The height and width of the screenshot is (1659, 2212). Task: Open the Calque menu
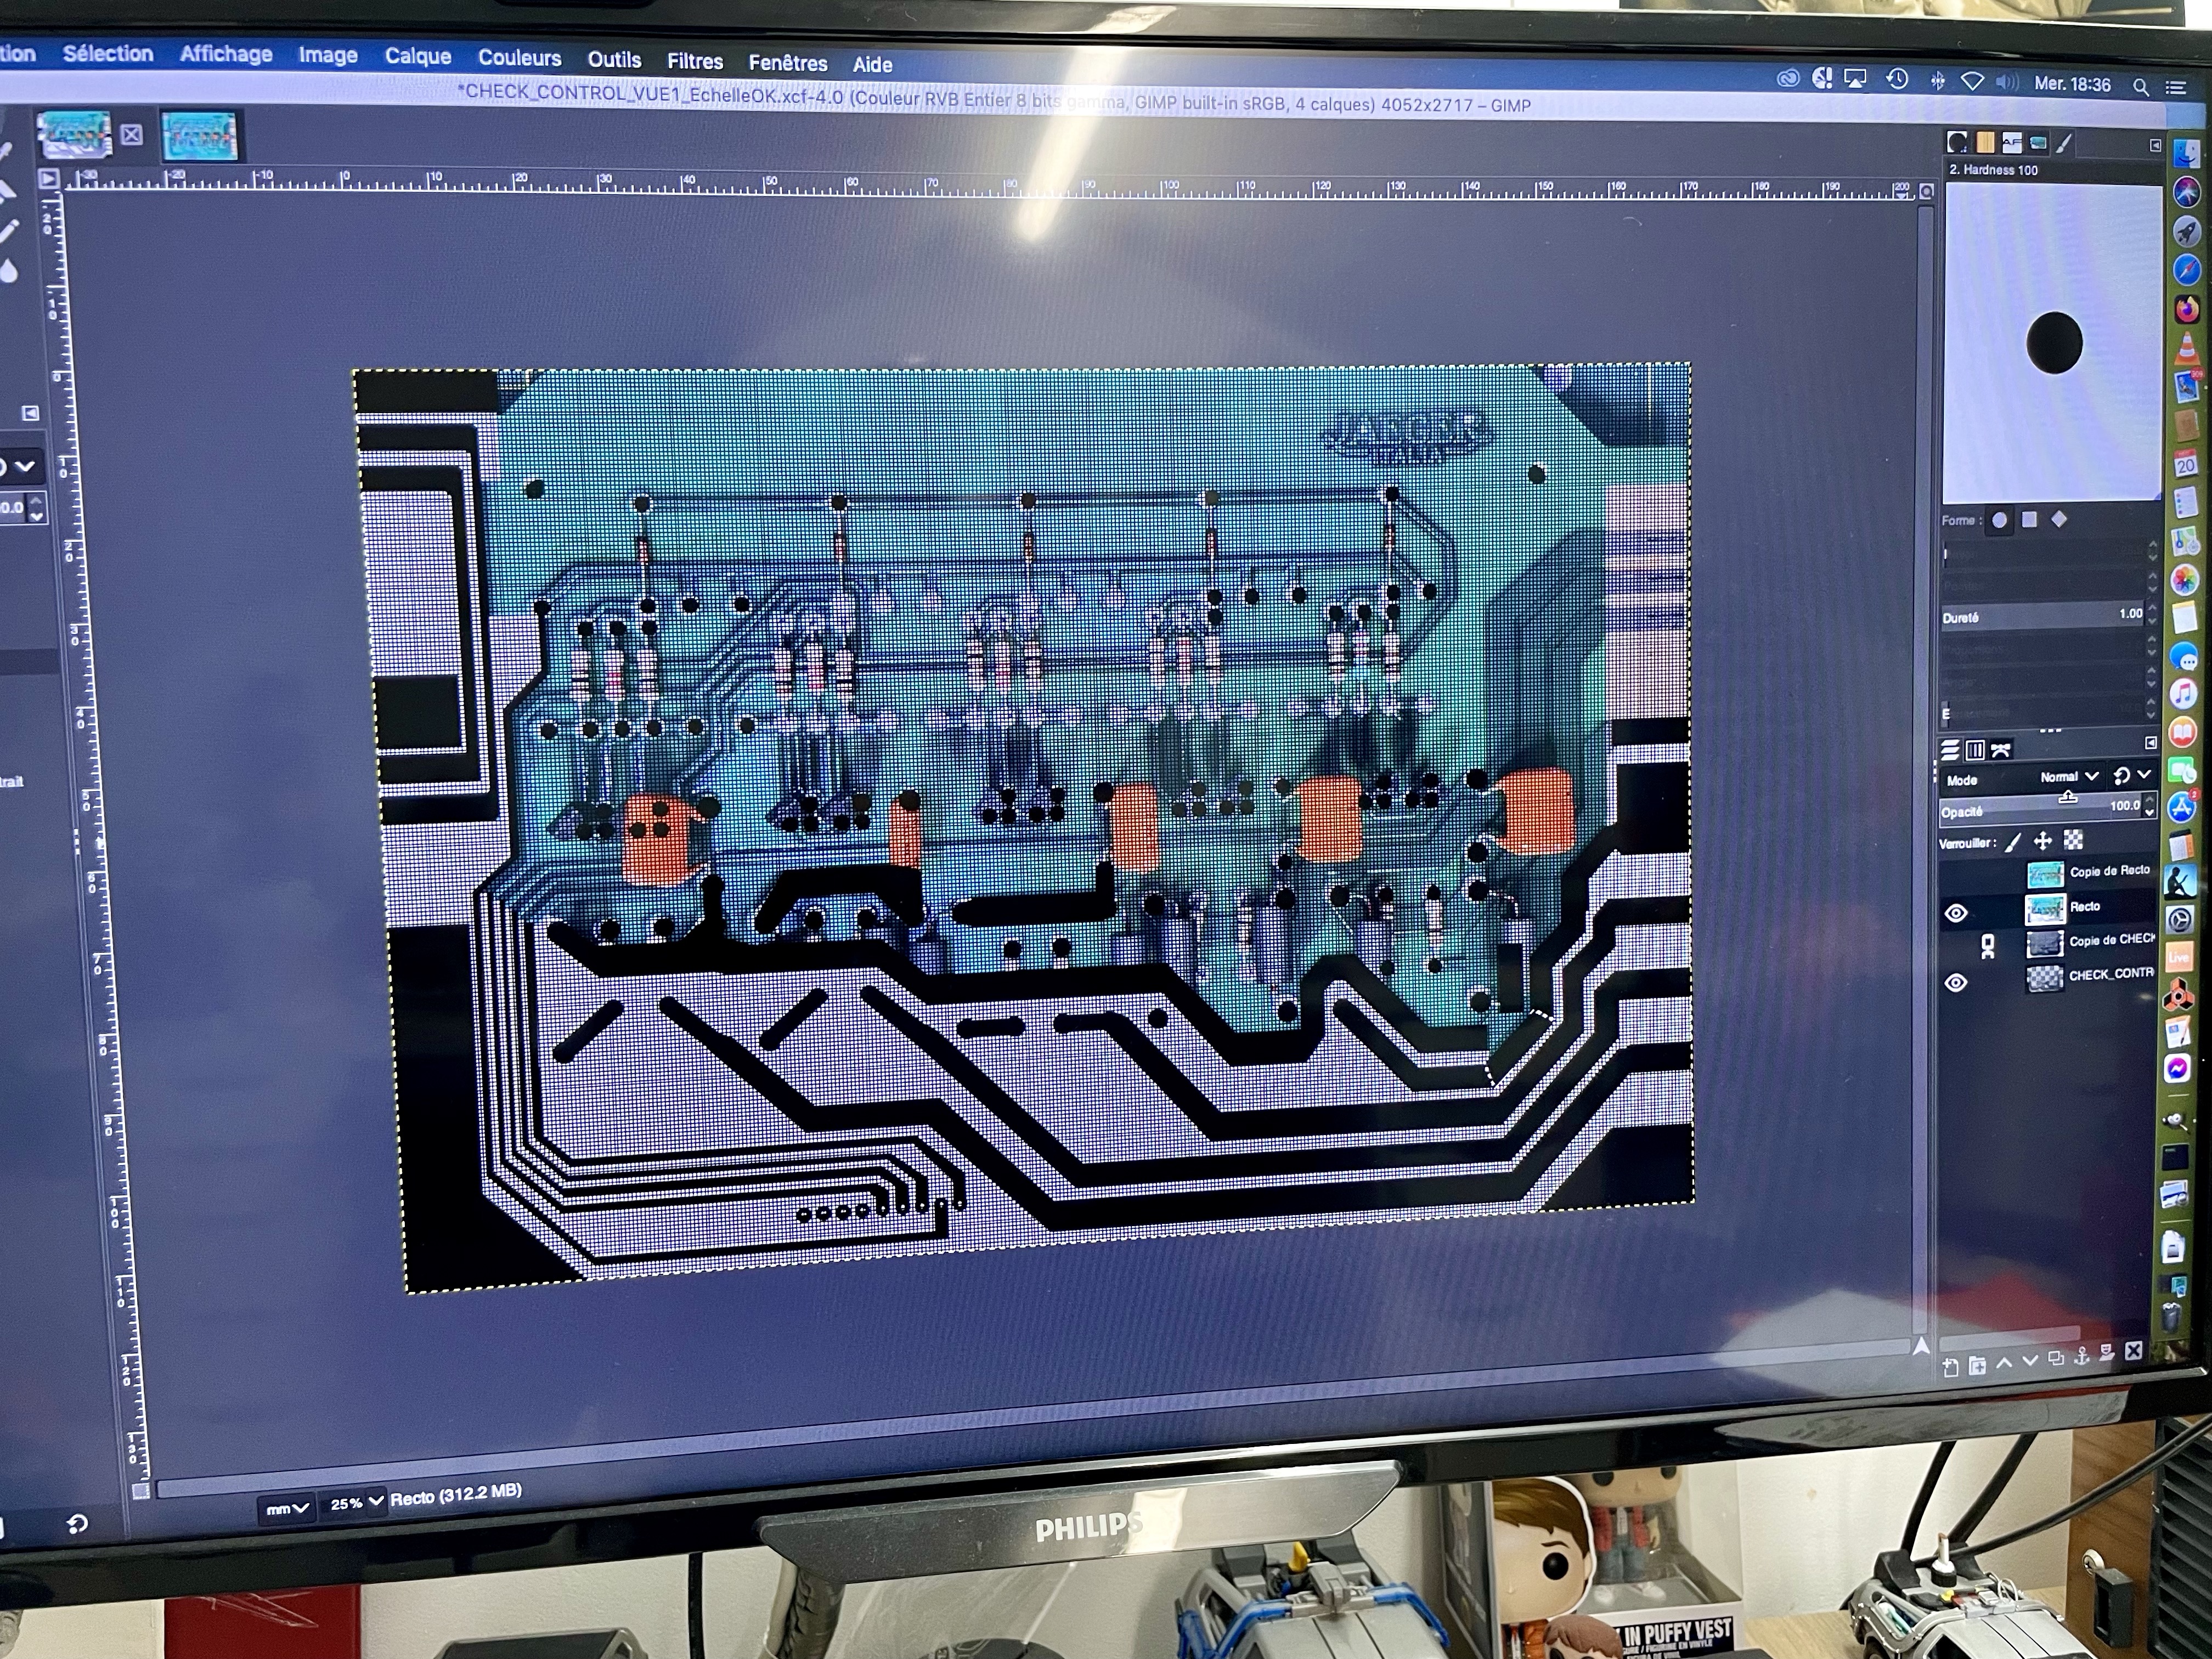coord(417,57)
